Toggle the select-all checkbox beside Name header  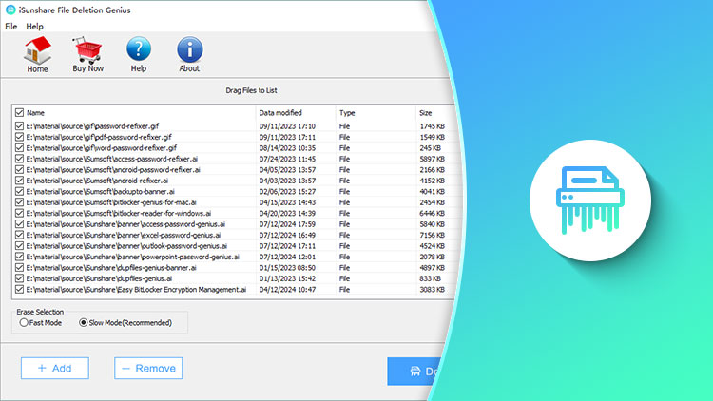19,112
